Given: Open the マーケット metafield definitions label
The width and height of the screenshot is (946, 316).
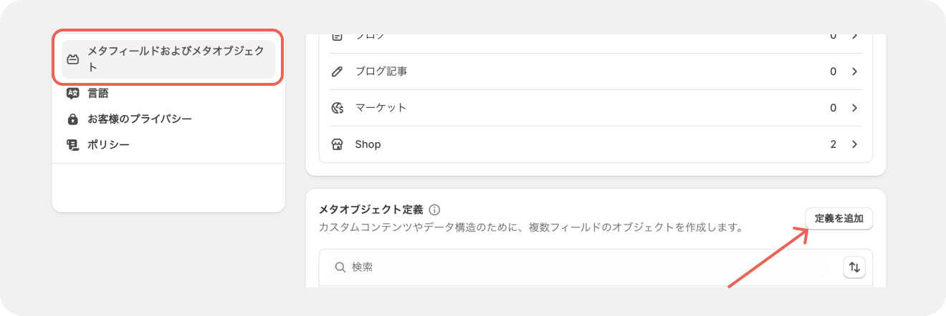Looking at the screenshot, I should [x=381, y=108].
